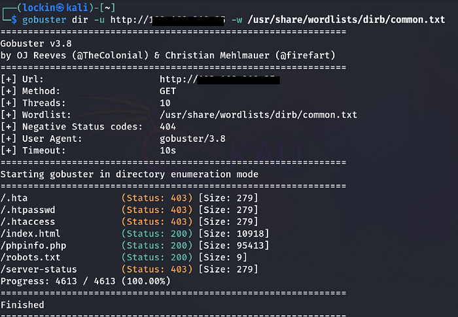Click the User Agent gobuster/3.8 value
The height and width of the screenshot is (317, 458).
(x=192, y=139)
